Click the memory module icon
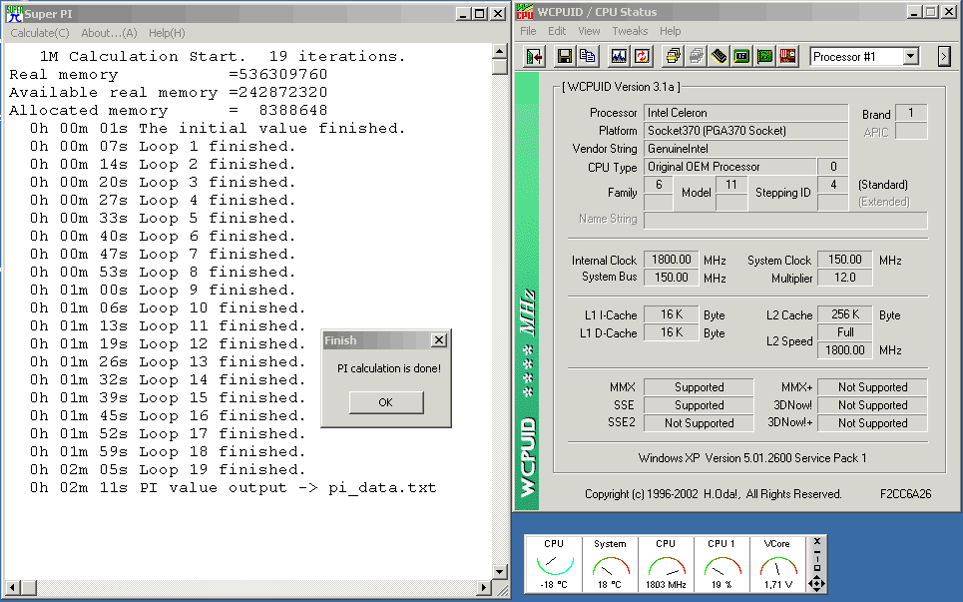 coord(719,57)
